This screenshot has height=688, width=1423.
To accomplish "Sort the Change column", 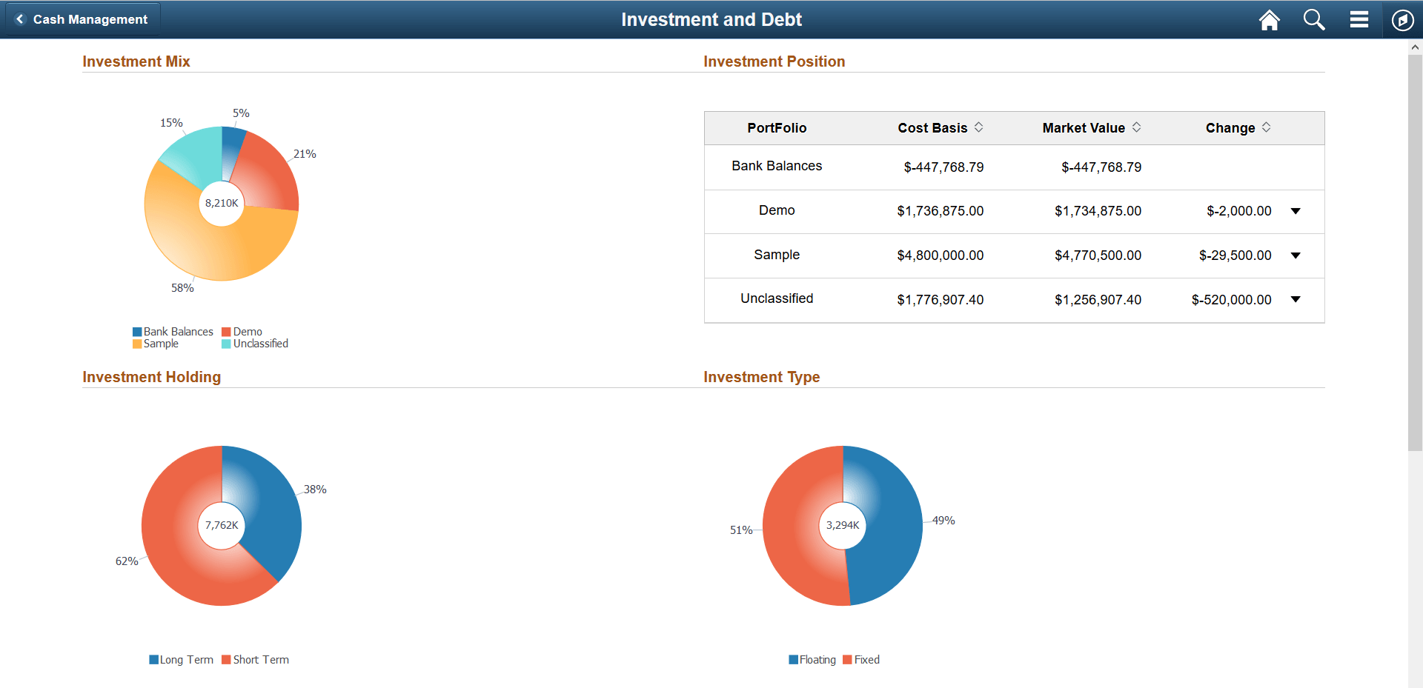I will tap(1265, 127).
